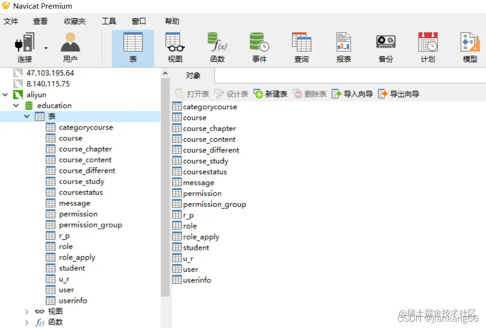
Task: Click the u_r table icon in object list
Action: 177,258
